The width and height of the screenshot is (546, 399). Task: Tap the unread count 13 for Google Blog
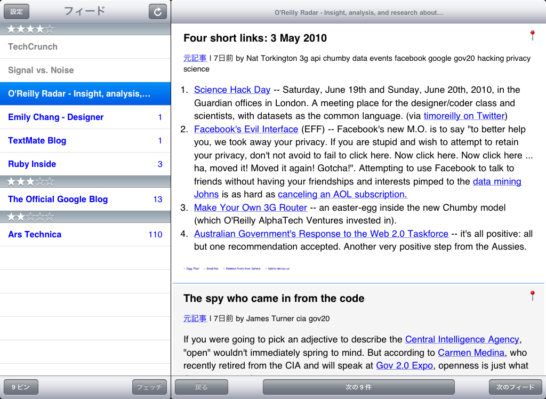coord(158,199)
